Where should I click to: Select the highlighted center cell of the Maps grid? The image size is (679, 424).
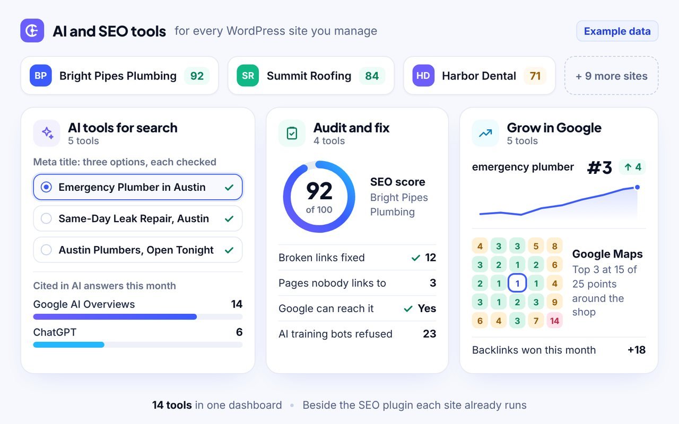[517, 283]
